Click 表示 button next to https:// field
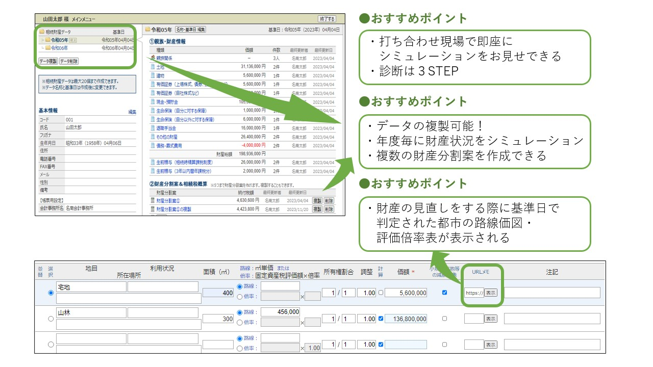Viewport: 653px width, 367px height. point(490,293)
